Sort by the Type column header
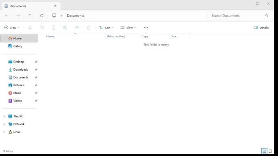Image resolution: width=278 pixels, height=156 pixels. (155, 36)
